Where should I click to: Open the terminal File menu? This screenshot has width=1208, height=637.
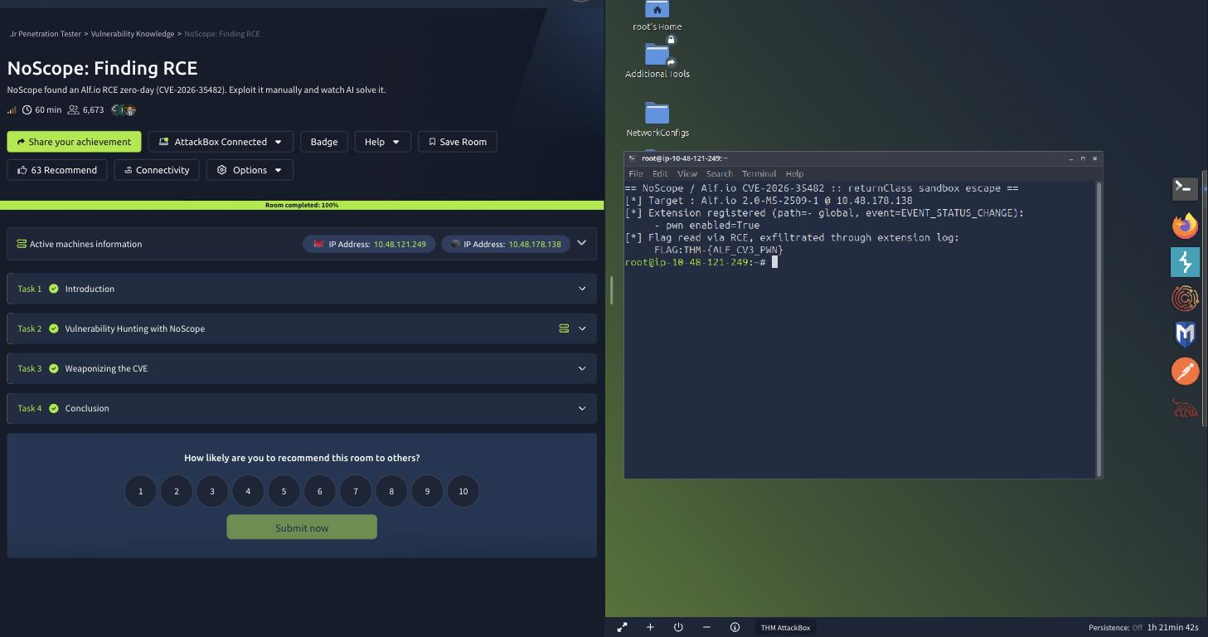point(636,173)
